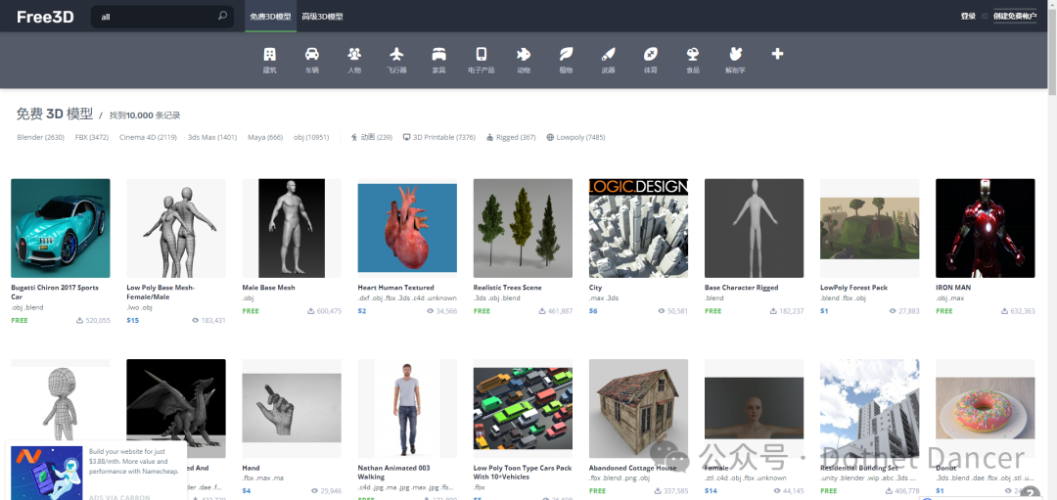Filter by Rigged (367) models
This screenshot has height=500, width=1057.
[510, 137]
